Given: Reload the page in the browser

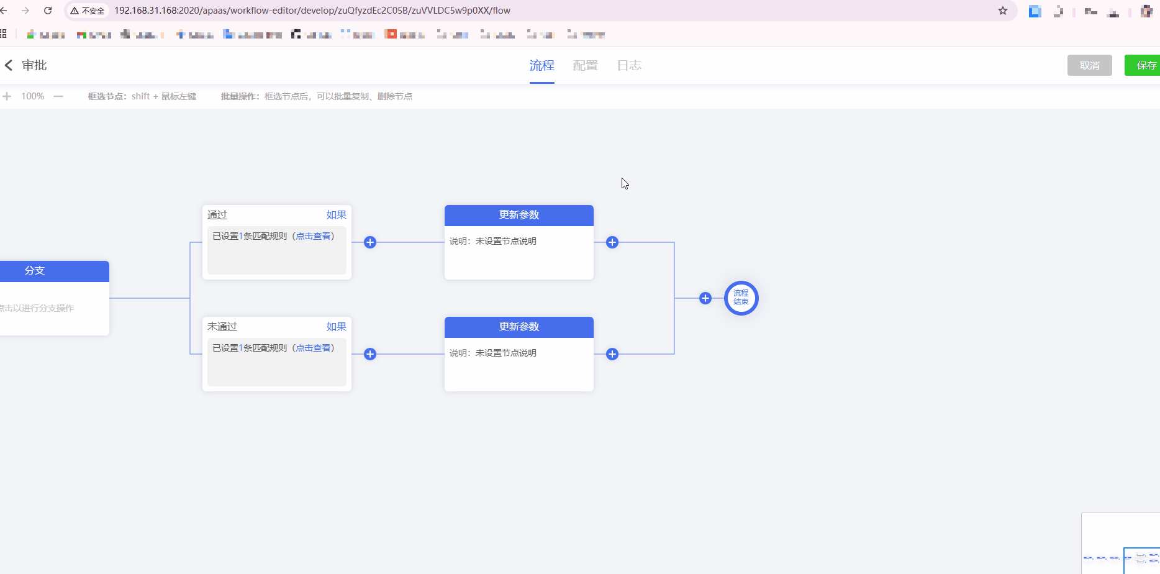Looking at the screenshot, I should click(x=48, y=11).
